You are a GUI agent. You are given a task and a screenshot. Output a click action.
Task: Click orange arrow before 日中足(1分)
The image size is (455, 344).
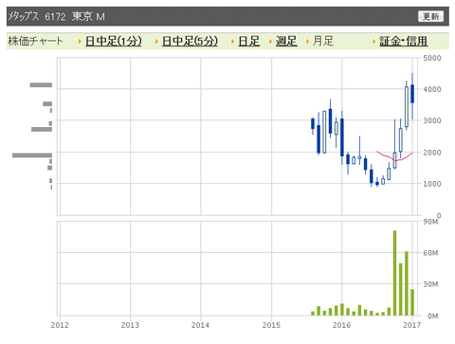click(x=80, y=42)
